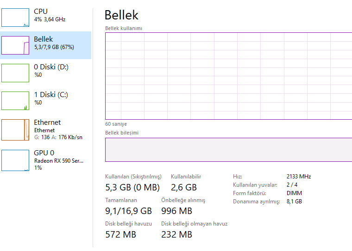The height and width of the screenshot is (251, 352).
Task: Click the Hız 2133 MHz value
Action: (x=299, y=177)
